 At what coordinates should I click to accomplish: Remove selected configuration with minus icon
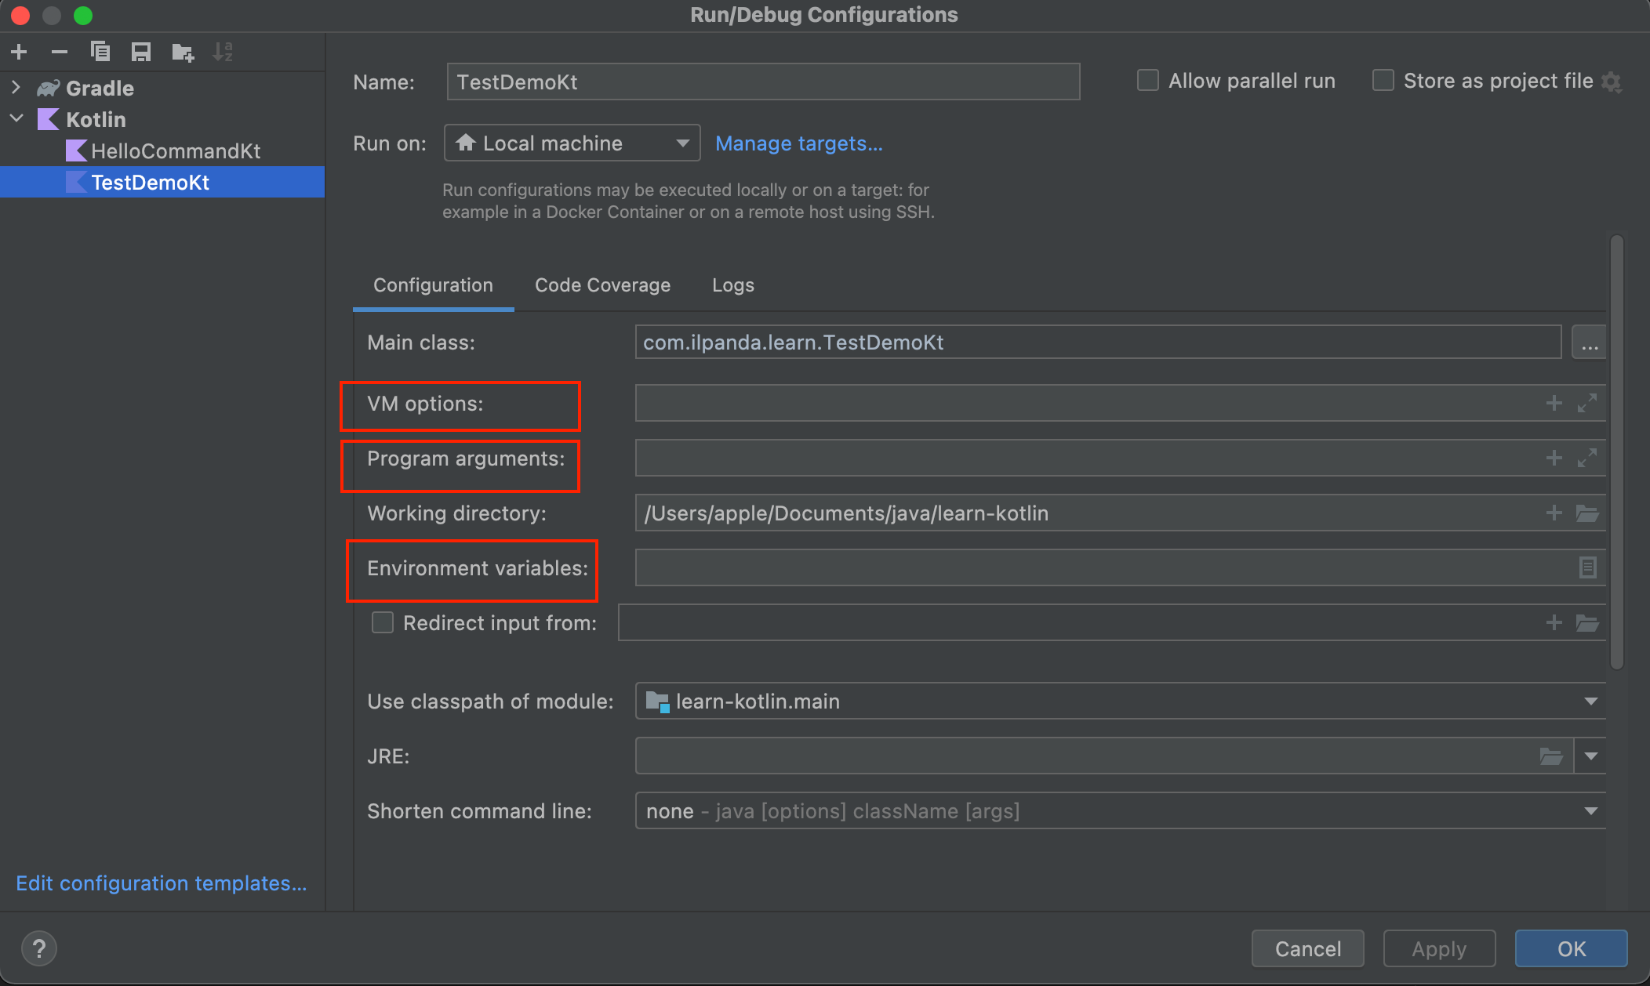tap(60, 53)
